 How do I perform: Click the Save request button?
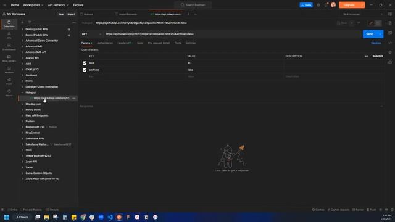342,23
